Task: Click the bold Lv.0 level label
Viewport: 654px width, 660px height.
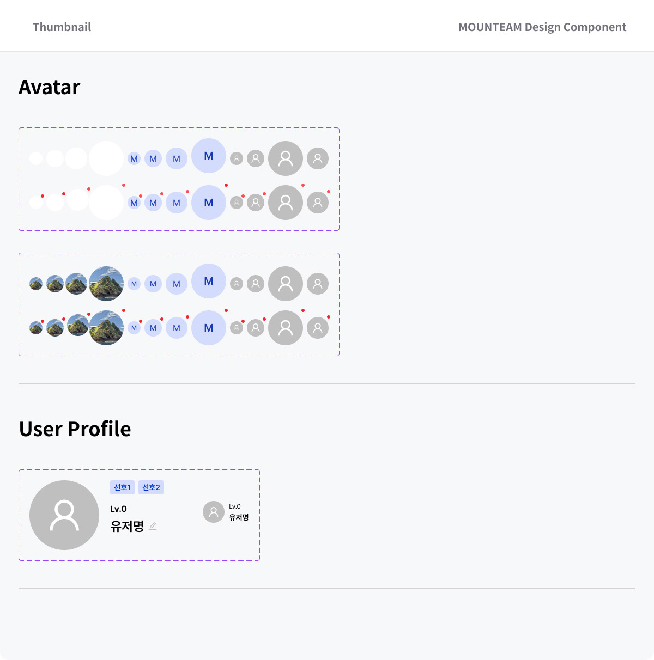Action: tap(118, 509)
